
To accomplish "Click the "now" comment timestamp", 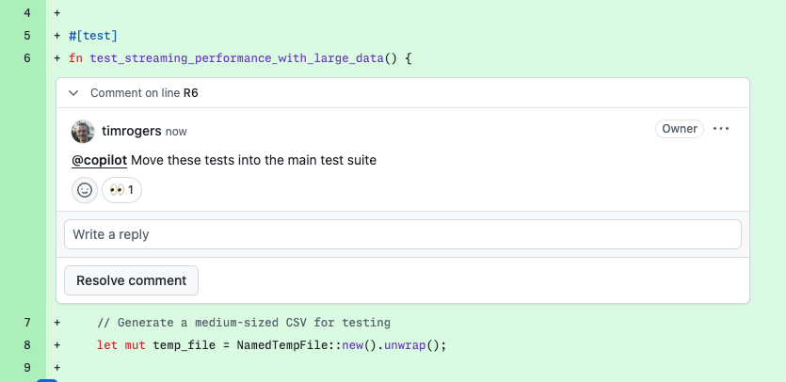I will click(176, 132).
